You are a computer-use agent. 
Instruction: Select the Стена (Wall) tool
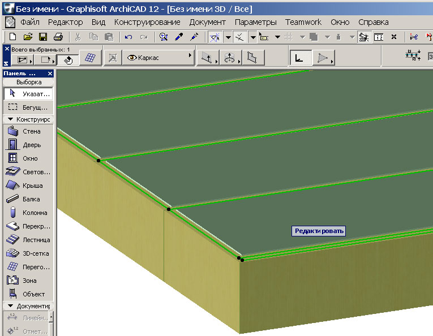point(27,131)
